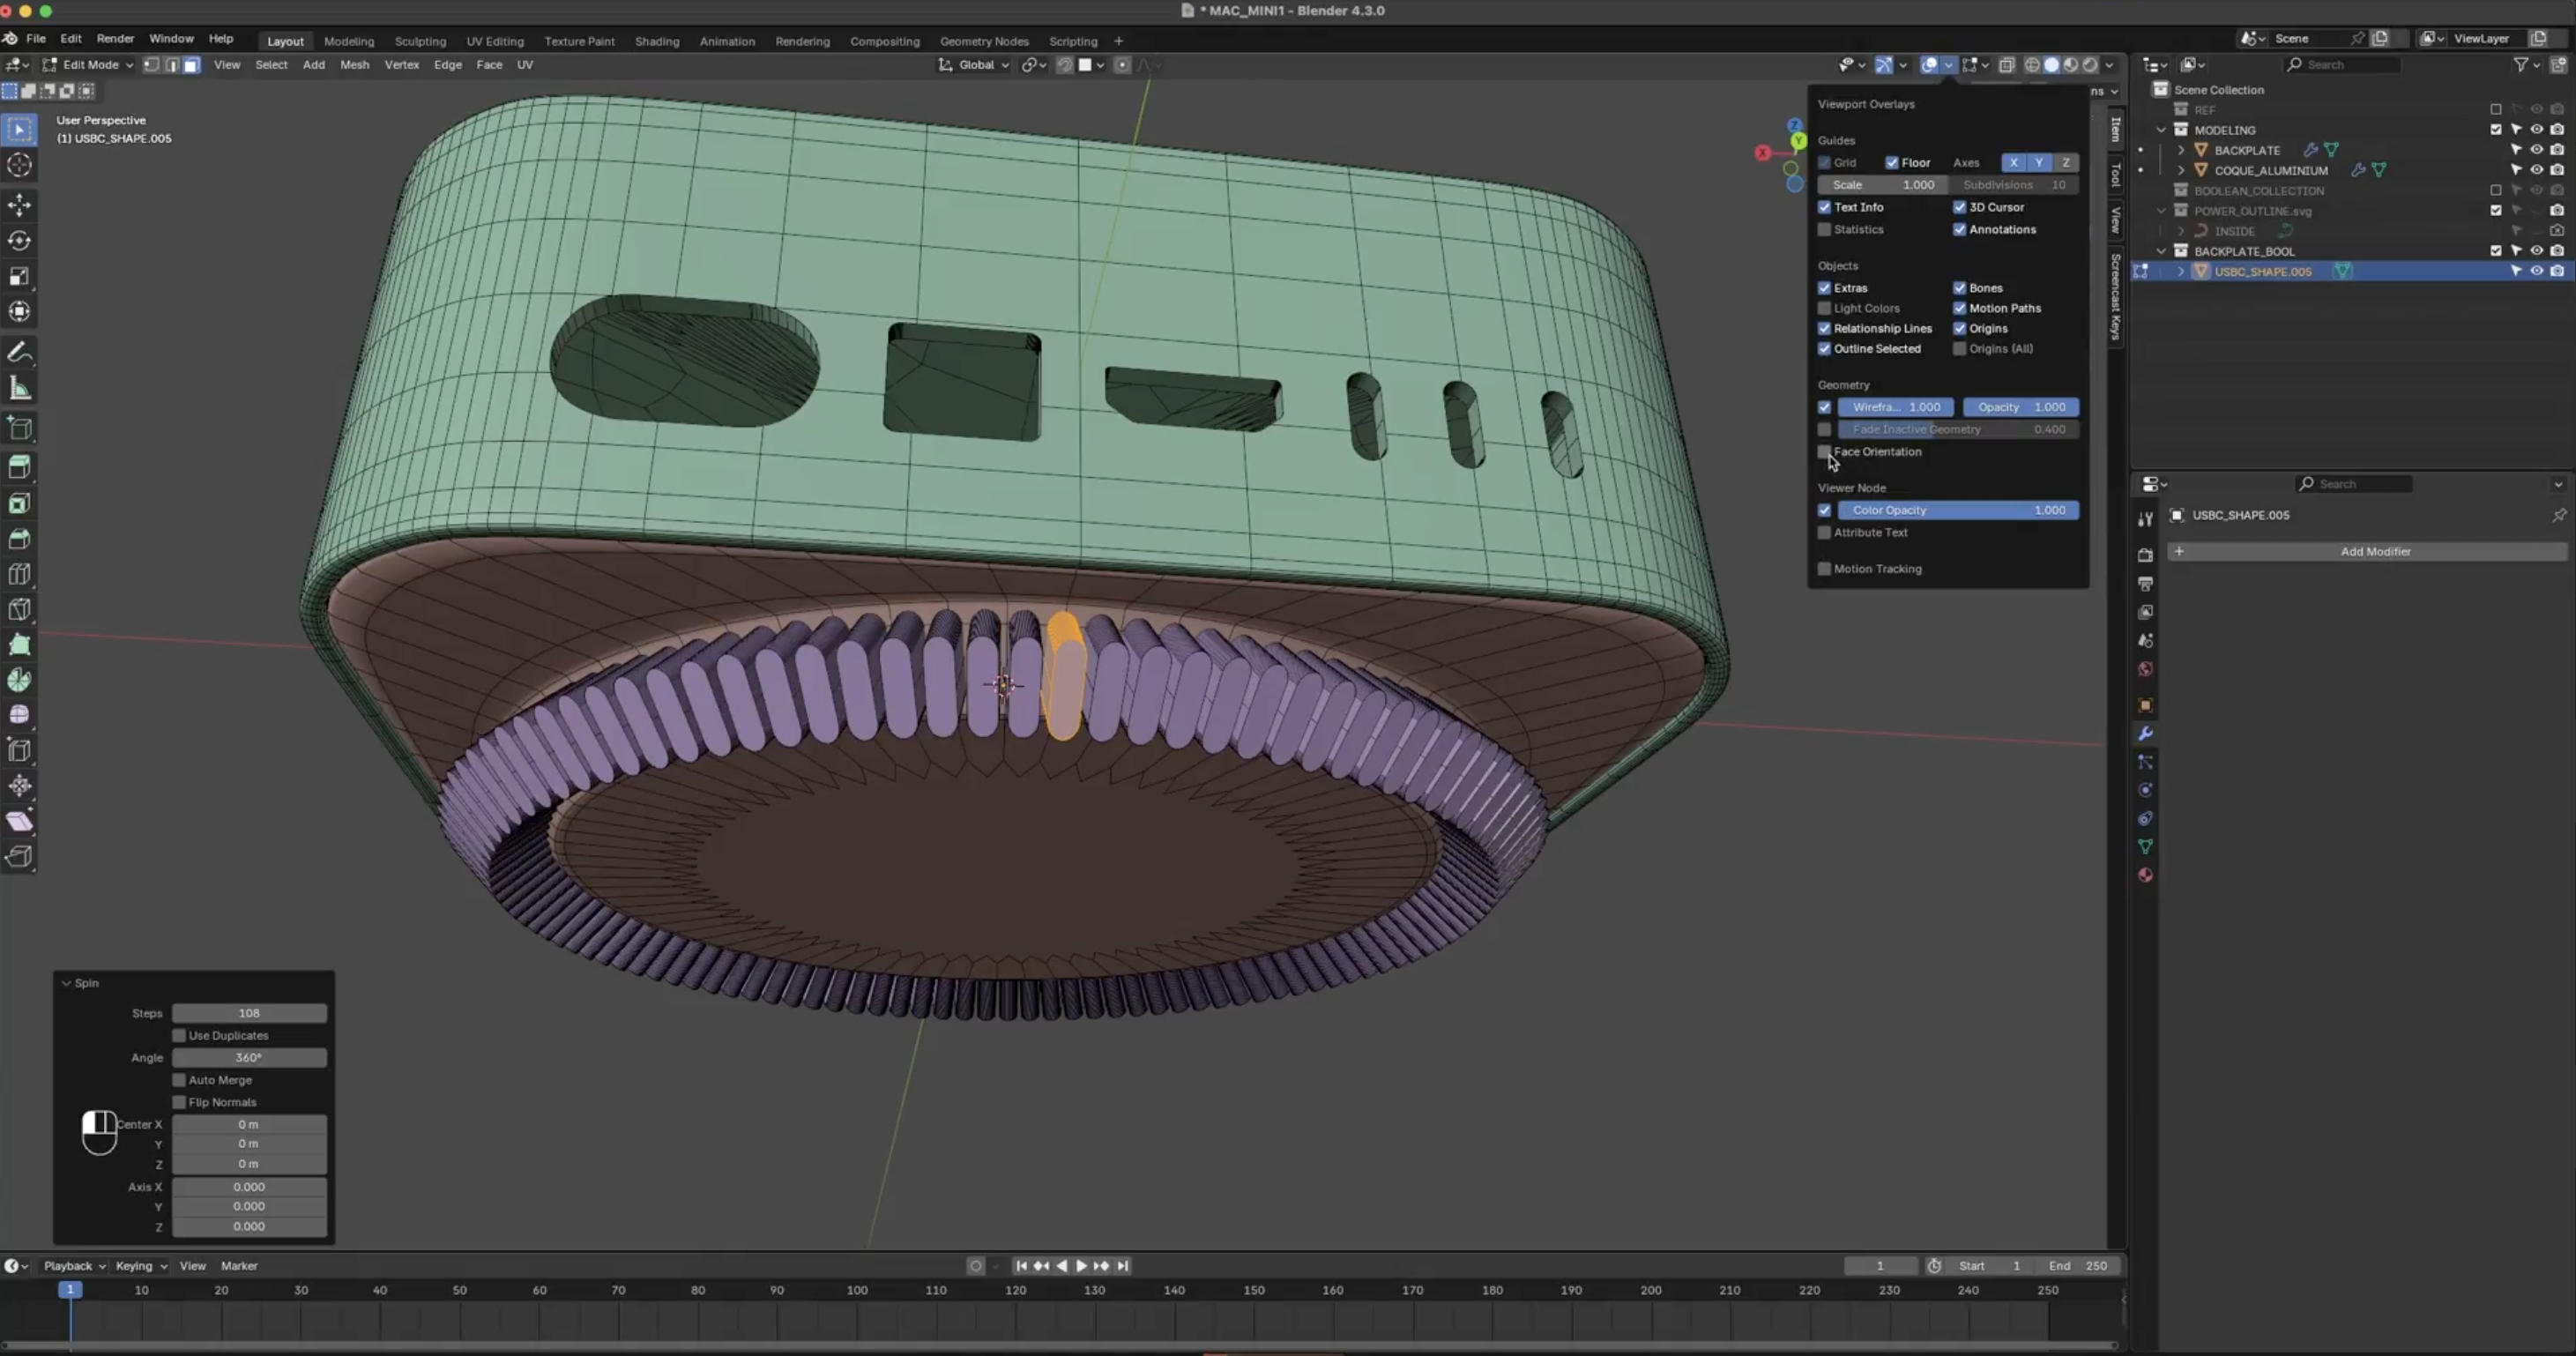Enable the Statistics overlay checkbox
Screen dimensions: 2576x1356
1824,229
